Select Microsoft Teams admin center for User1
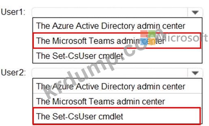 coord(101,41)
